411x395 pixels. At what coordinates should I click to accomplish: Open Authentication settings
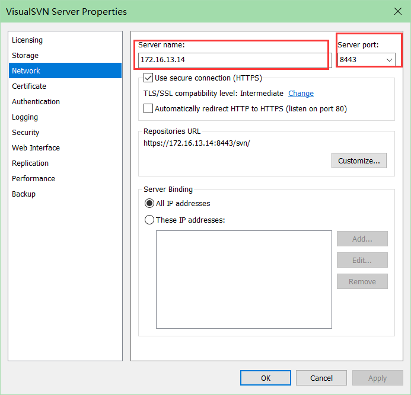pos(65,102)
